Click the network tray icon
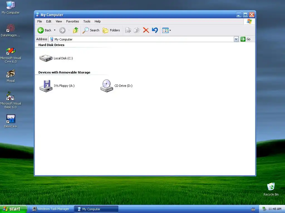285x213 pixels. pyautogui.click(x=264, y=209)
